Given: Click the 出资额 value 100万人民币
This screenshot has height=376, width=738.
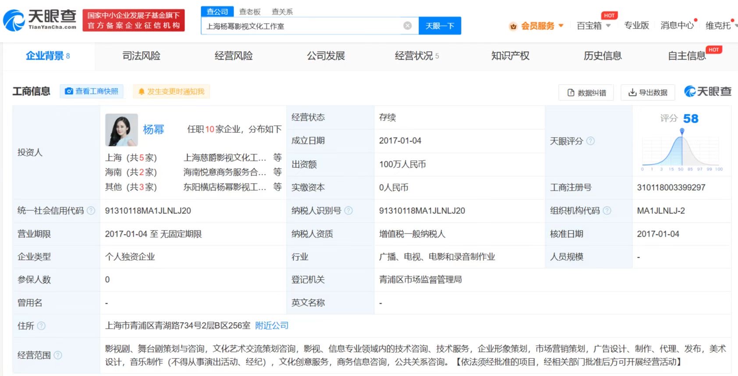Looking at the screenshot, I should 402,164.
